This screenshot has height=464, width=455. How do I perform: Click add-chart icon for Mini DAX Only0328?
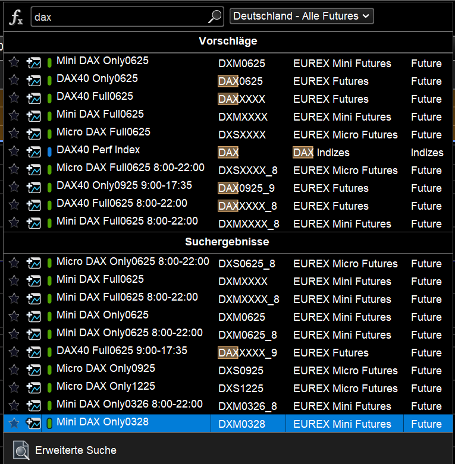[34, 423]
